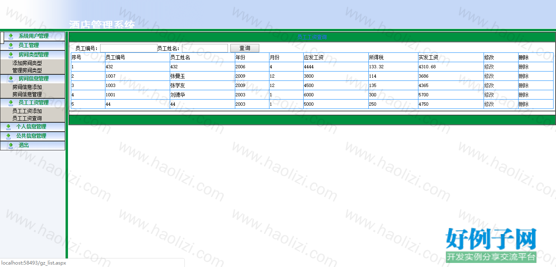This screenshot has height=267, width=556.
Task: Select employee number cell 1003
Action: coord(110,85)
